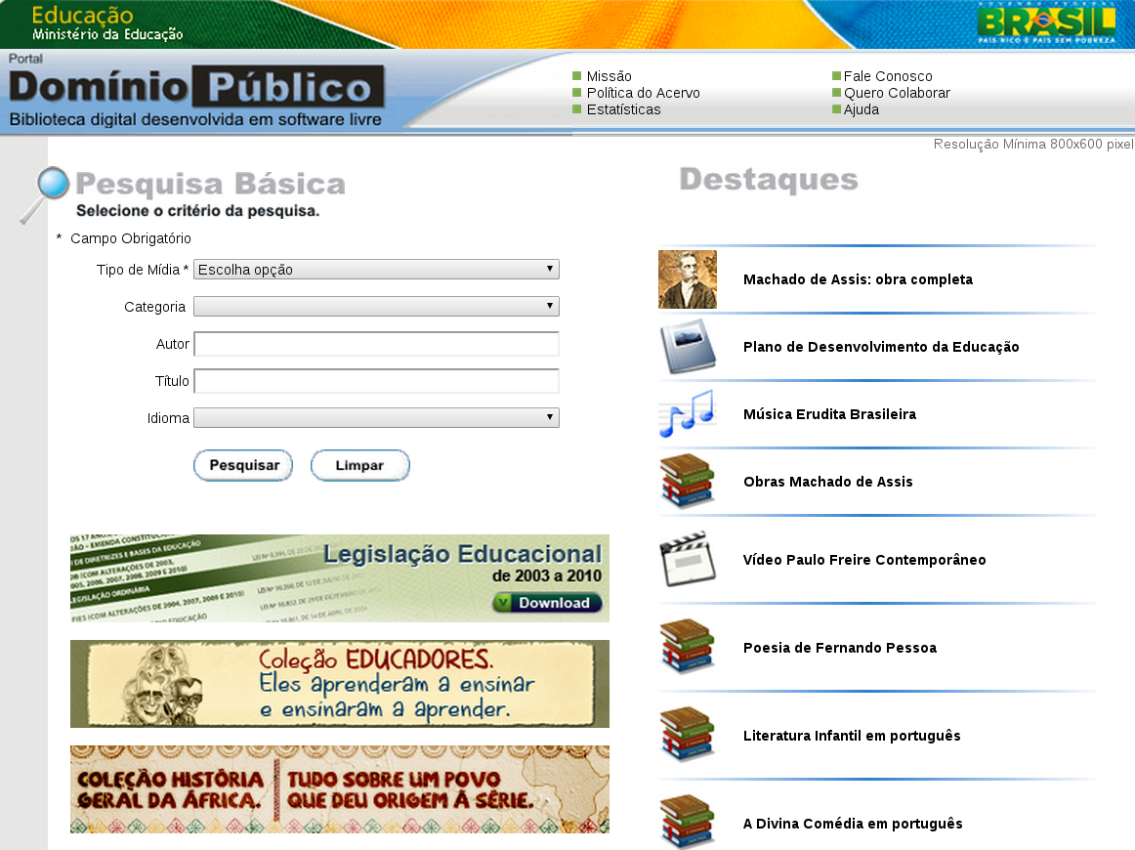1135x850 pixels.
Task: Click the Coleção História Geral da África banner
Action: click(340, 789)
